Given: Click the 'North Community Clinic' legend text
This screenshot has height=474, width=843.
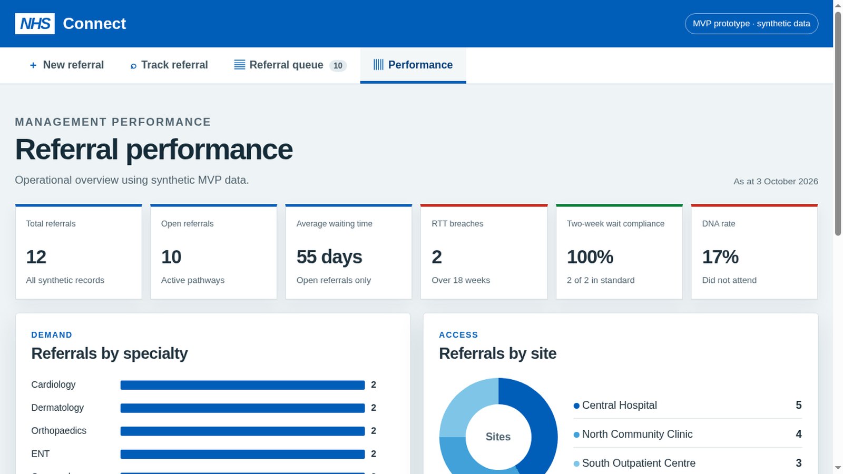Looking at the screenshot, I should [x=638, y=434].
